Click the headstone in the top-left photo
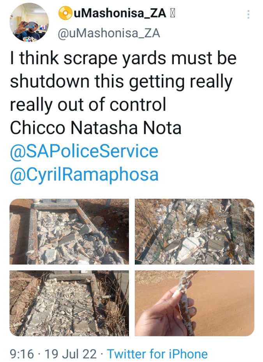The image size is (263, 362). click(55, 203)
